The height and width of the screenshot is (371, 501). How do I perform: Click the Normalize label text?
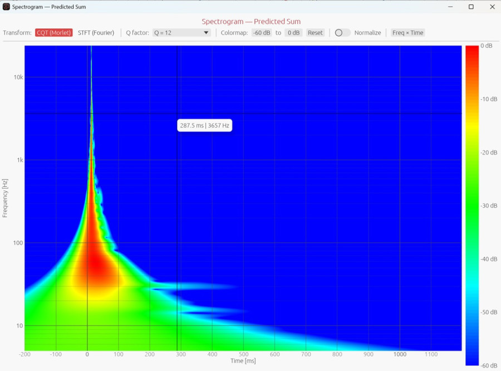click(367, 33)
